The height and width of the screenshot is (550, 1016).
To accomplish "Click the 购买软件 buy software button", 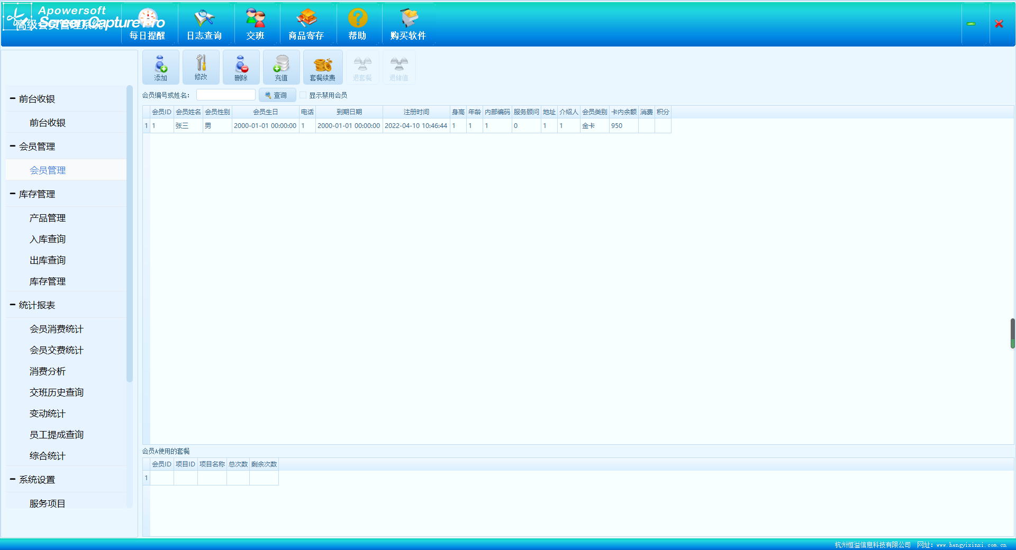I will click(x=408, y=24).
